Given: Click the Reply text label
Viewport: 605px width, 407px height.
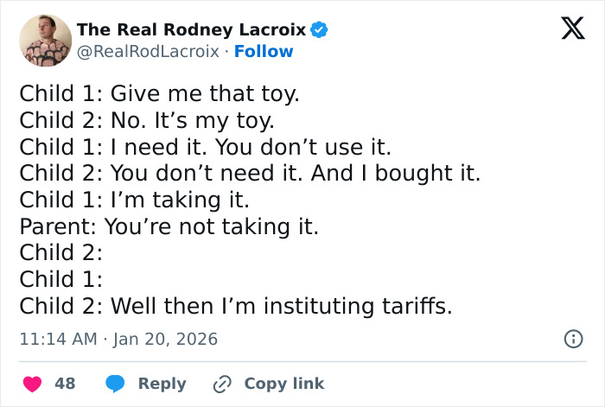Looking at the screenshot, I should [x=162, y=383].
